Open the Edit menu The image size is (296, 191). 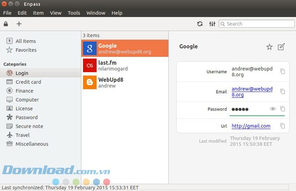[x=22, y=13]
